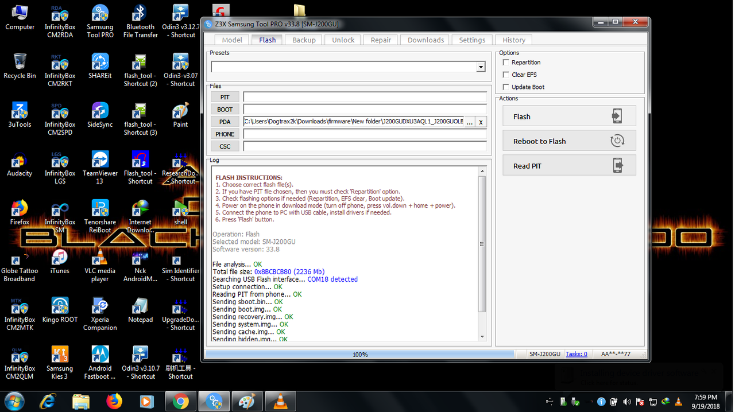This screenshot has height=412, width=735.
Task: Click the CSC file button
Action: coord(225,146)
